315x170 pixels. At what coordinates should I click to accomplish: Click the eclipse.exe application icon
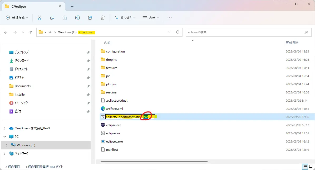(x=103, y=125)
